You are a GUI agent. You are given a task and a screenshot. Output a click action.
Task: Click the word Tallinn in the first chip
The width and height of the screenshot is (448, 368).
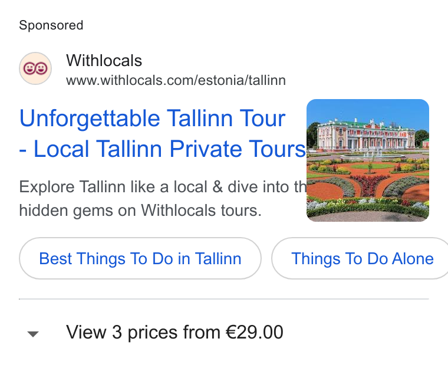[218, 258]
